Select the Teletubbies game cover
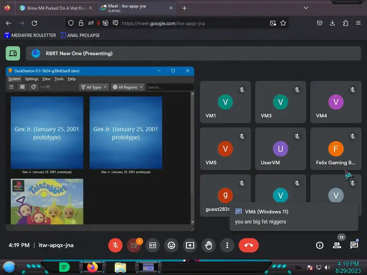The width and height of the screenshot is (367, 275). [47, 202]
